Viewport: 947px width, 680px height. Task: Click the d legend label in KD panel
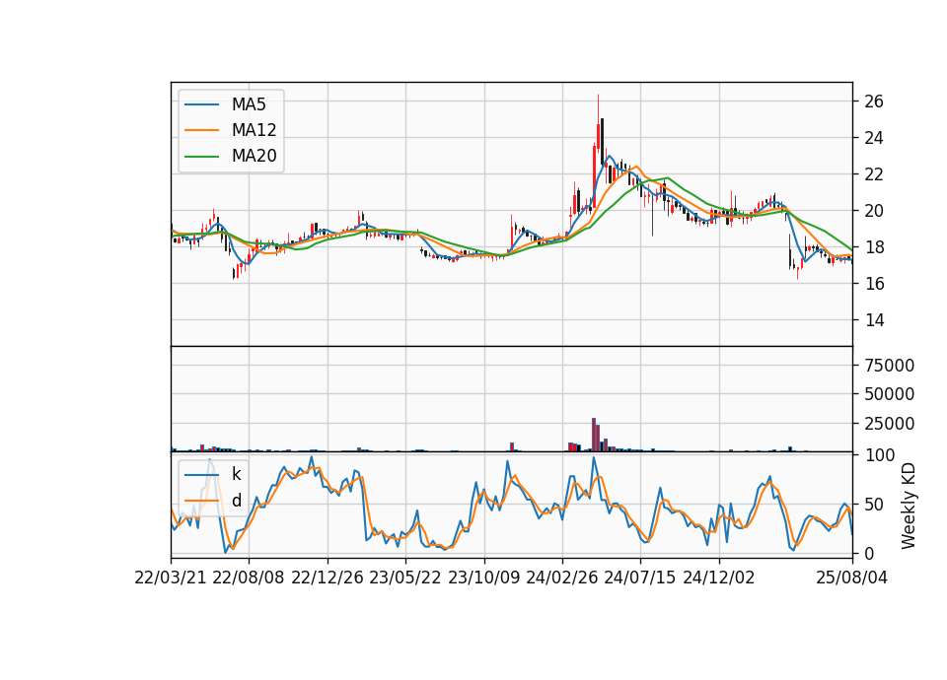coord(236,501)
